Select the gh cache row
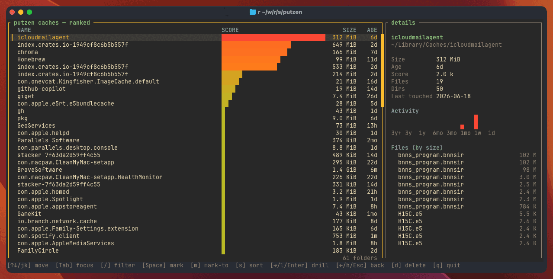 tap(195, 111)
